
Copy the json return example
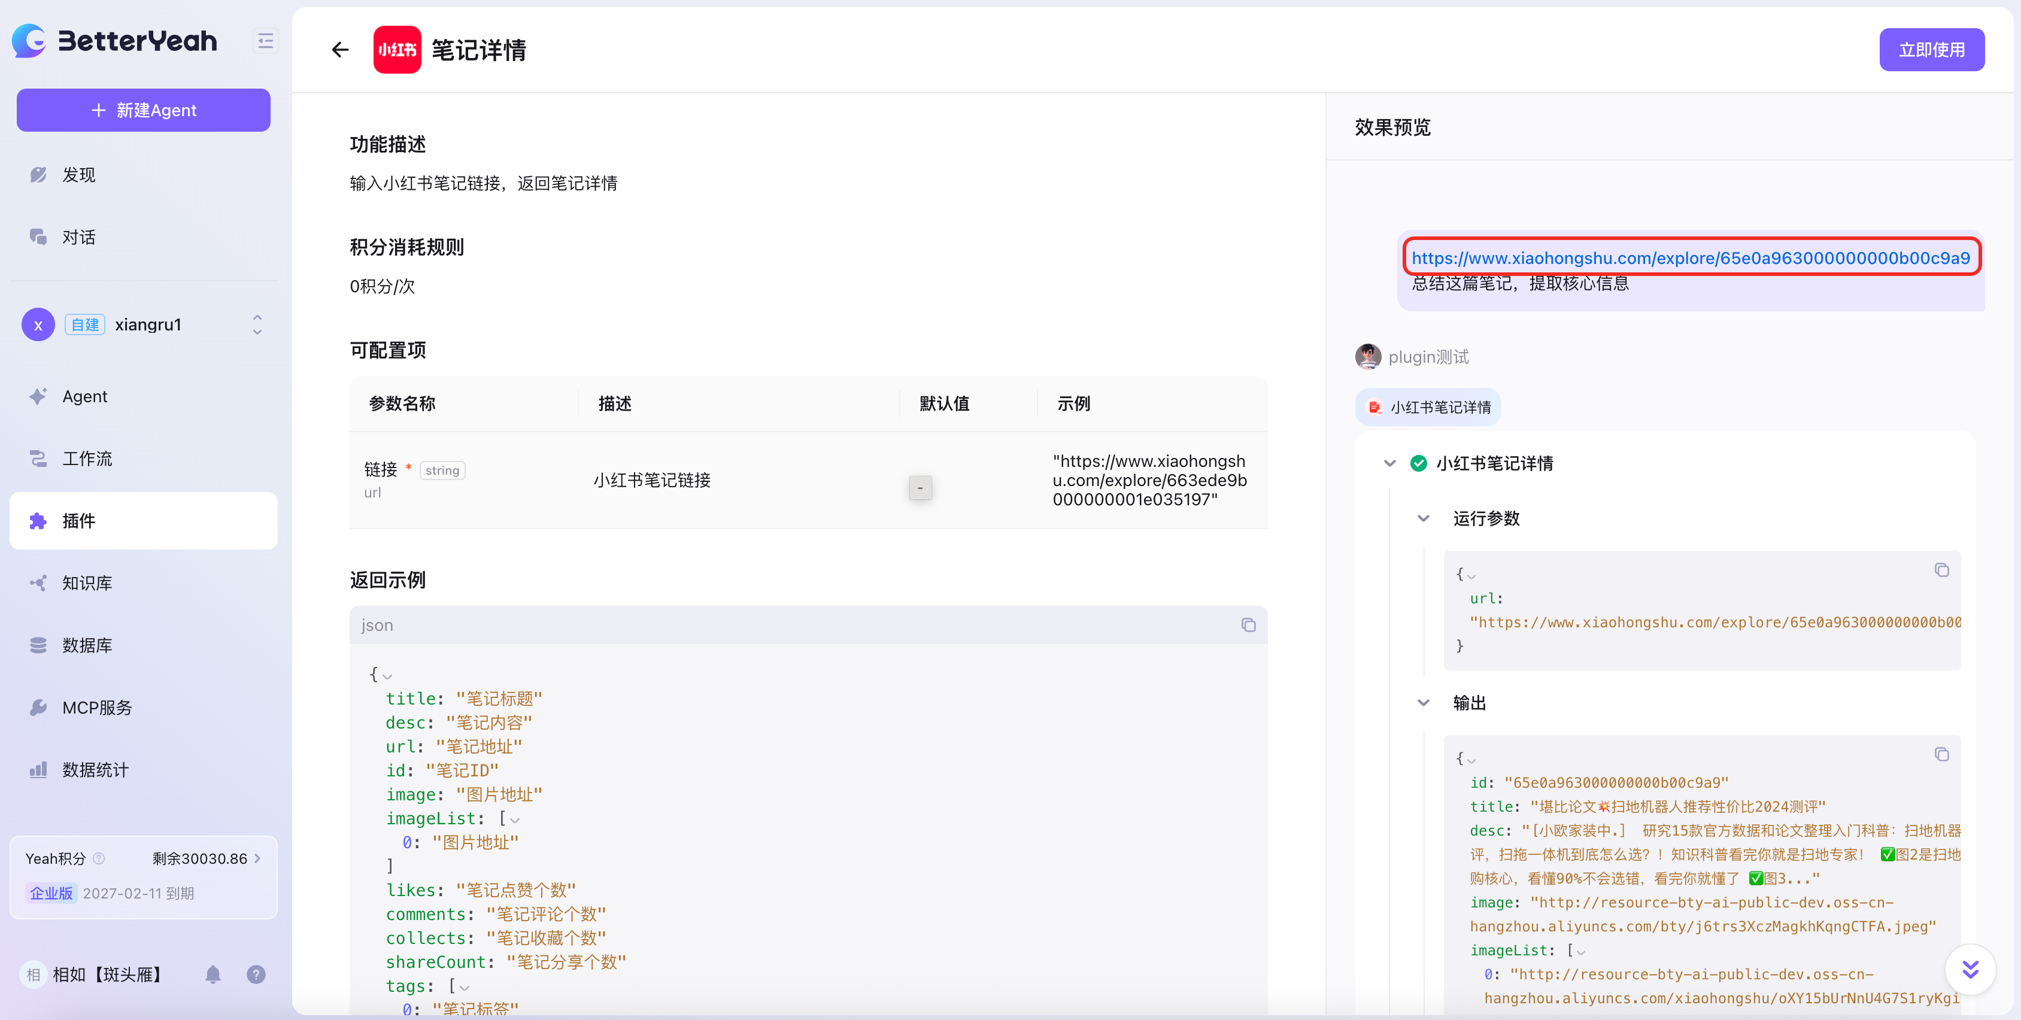pos(1248,626)
